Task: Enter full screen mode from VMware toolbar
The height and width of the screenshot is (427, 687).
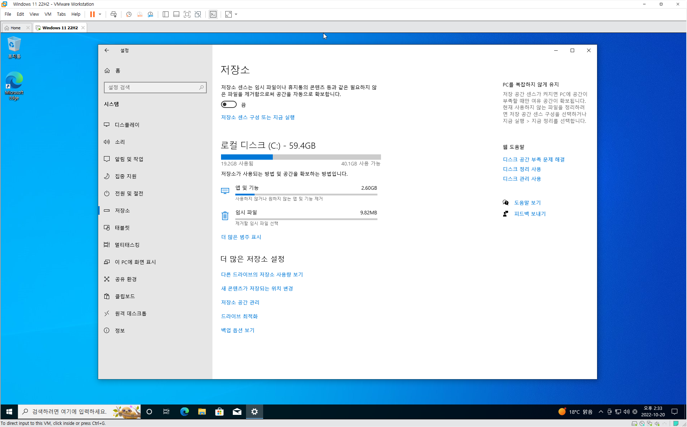Action: (187, 14)
